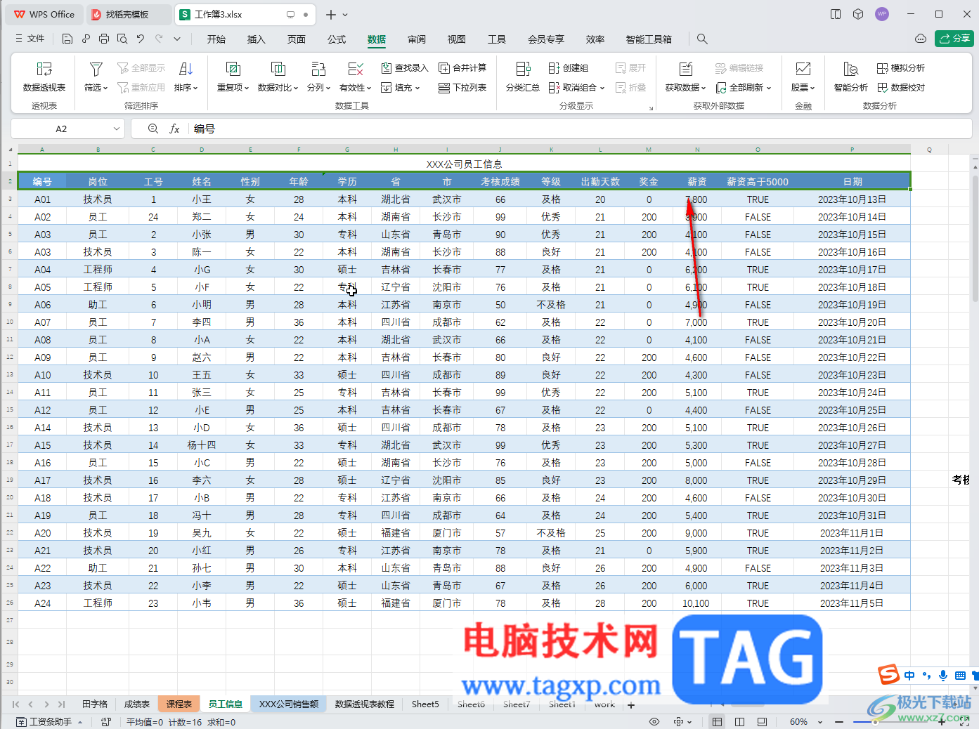Open the 插入 Insert ribbon tab
The height and width of the screenshot is (729, 979).
pyautogui.click(x=256, y=39)
